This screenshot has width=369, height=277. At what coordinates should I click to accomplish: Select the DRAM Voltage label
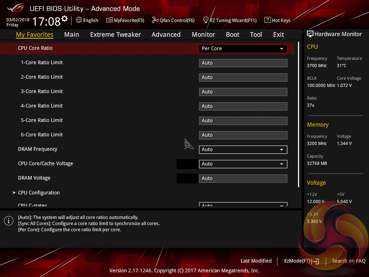[x=34, y=178]
